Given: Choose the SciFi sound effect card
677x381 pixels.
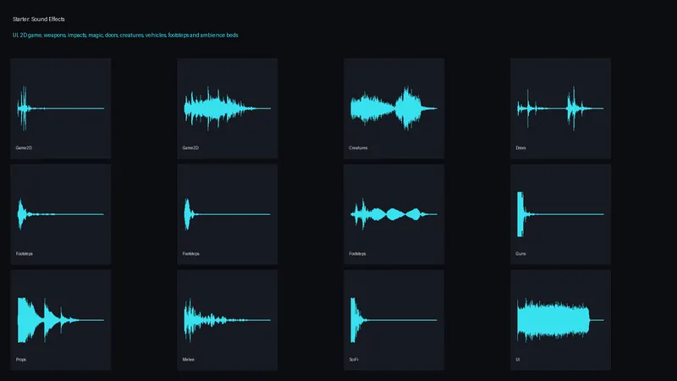Looking at the screenshot, I should coord(394,320).
